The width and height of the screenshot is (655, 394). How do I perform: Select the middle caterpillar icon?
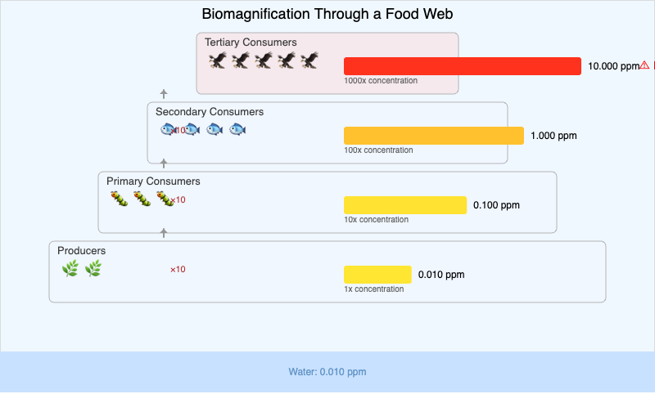pyautogui.click(x=142, y=199)
